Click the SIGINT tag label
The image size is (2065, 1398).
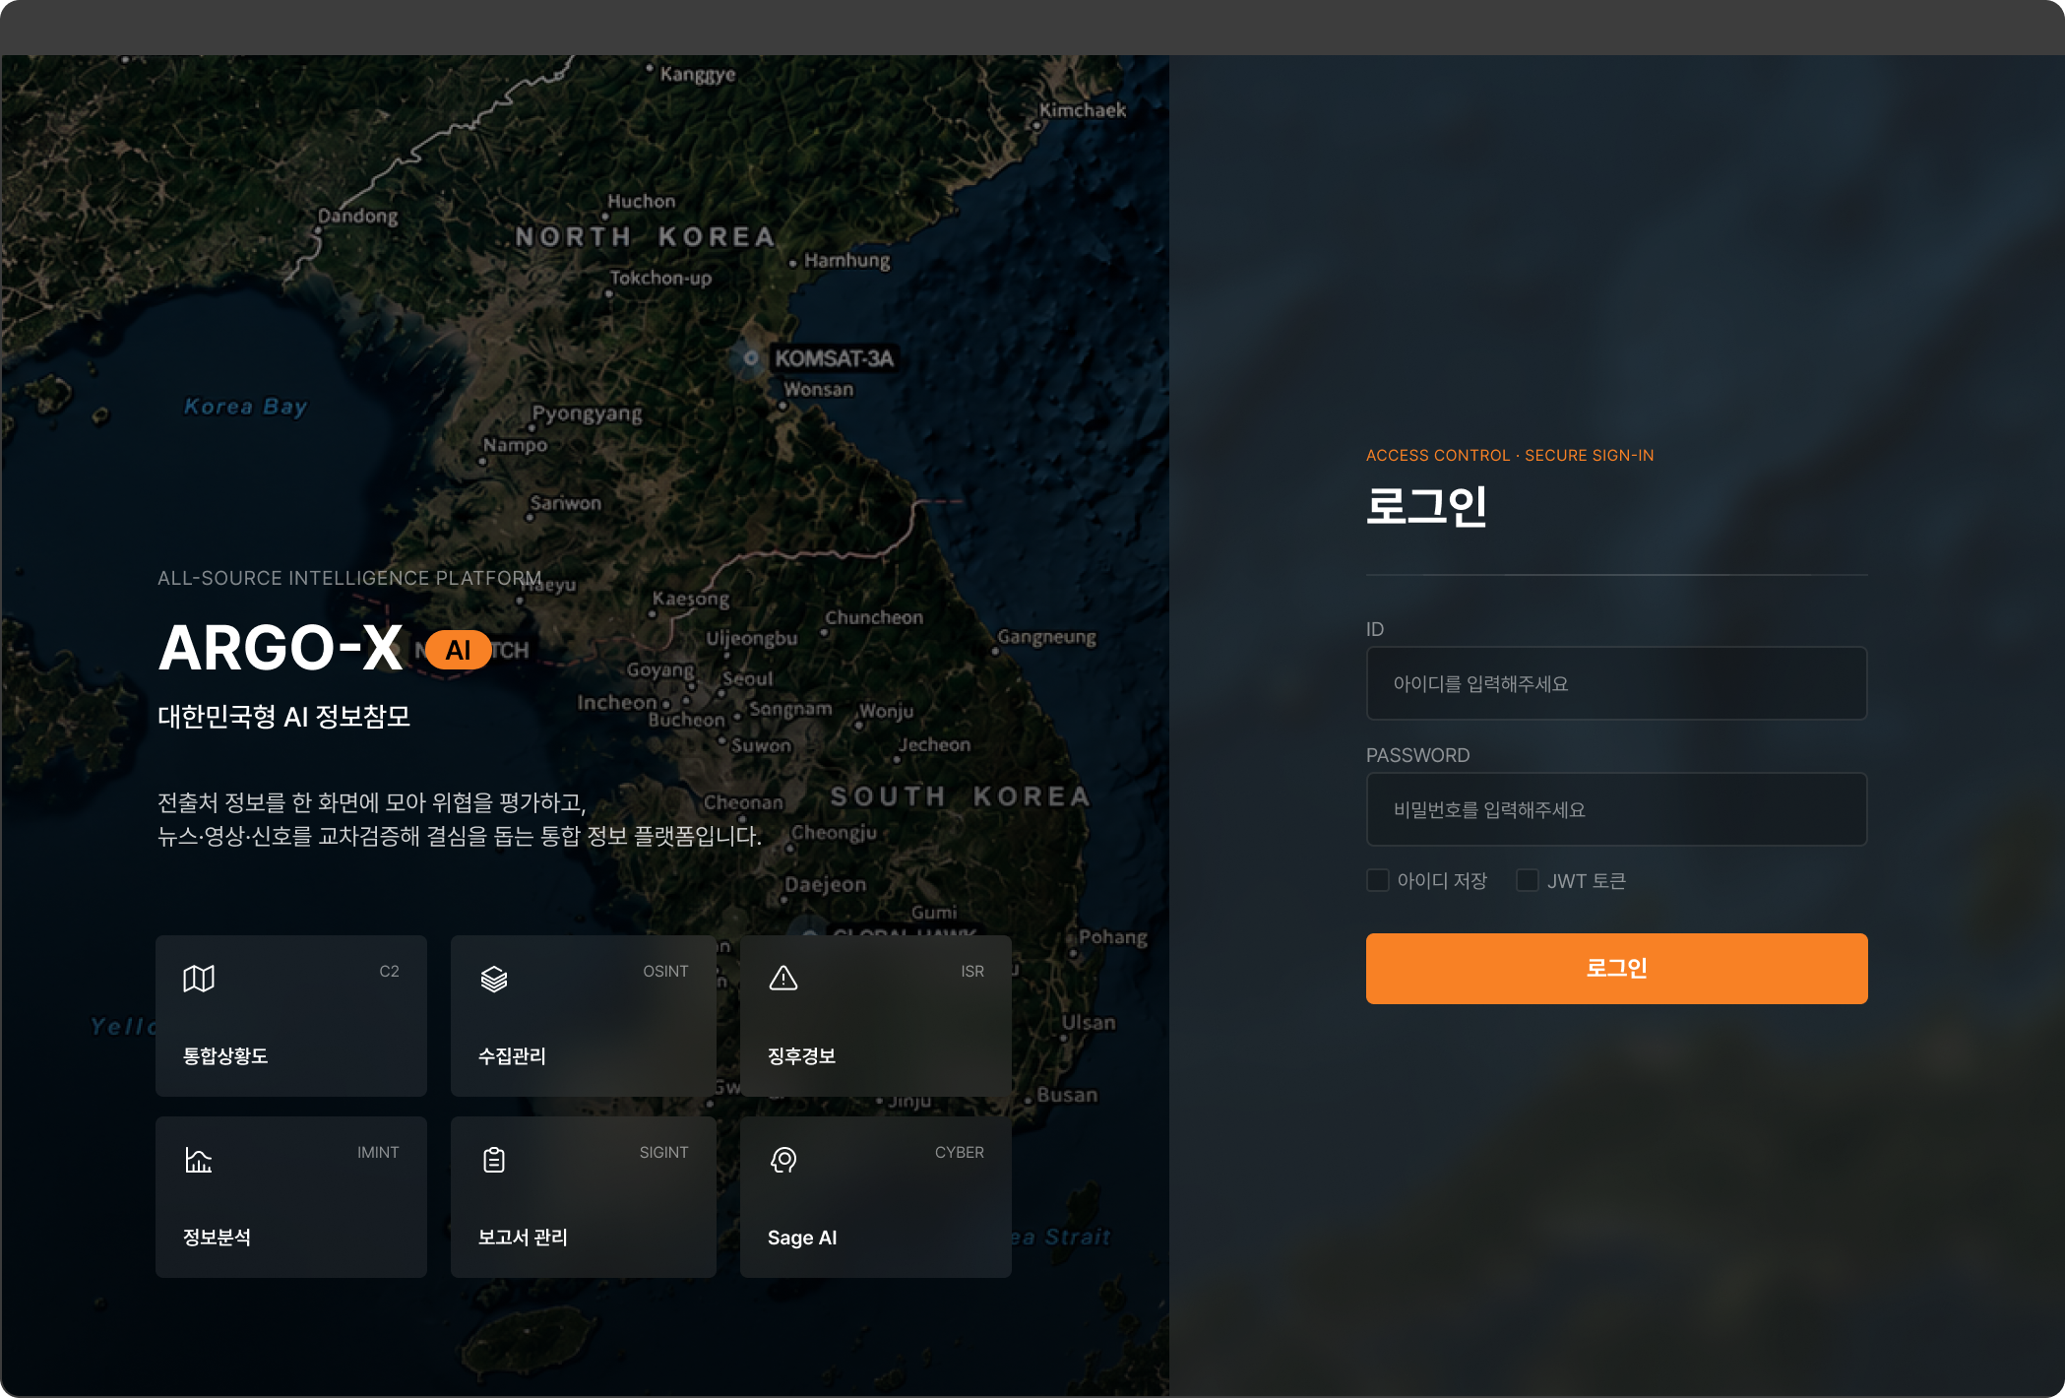coord(663,1153)
